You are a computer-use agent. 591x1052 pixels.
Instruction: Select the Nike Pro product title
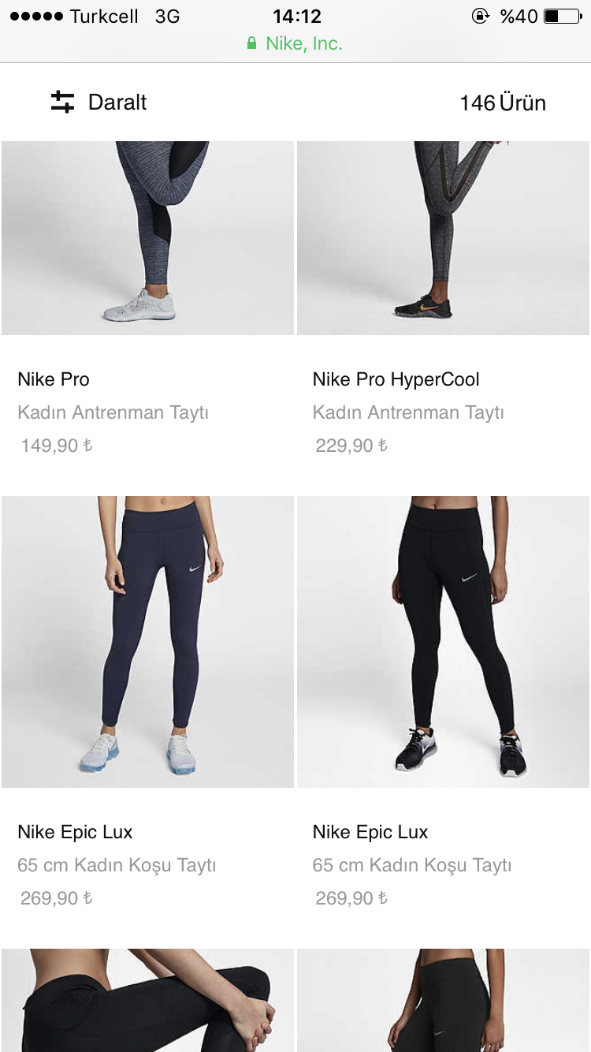click(54, 379)
